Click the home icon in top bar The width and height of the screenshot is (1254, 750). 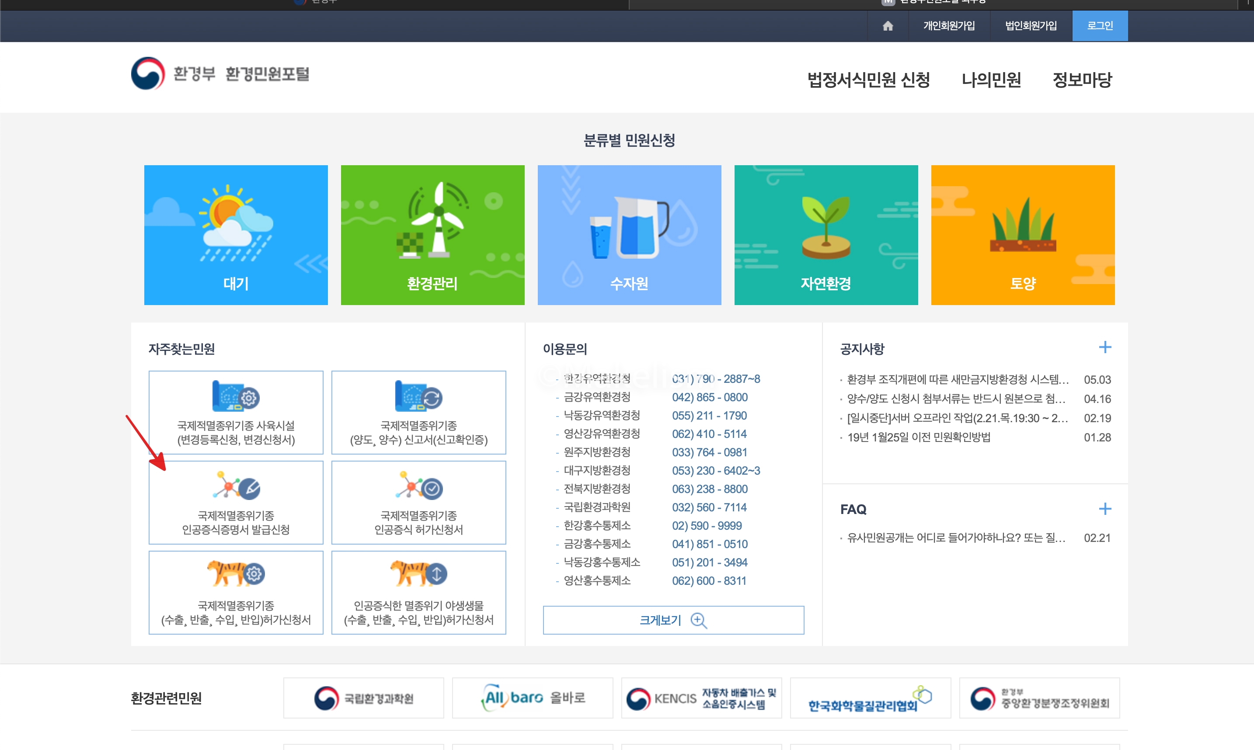(888, 26)
